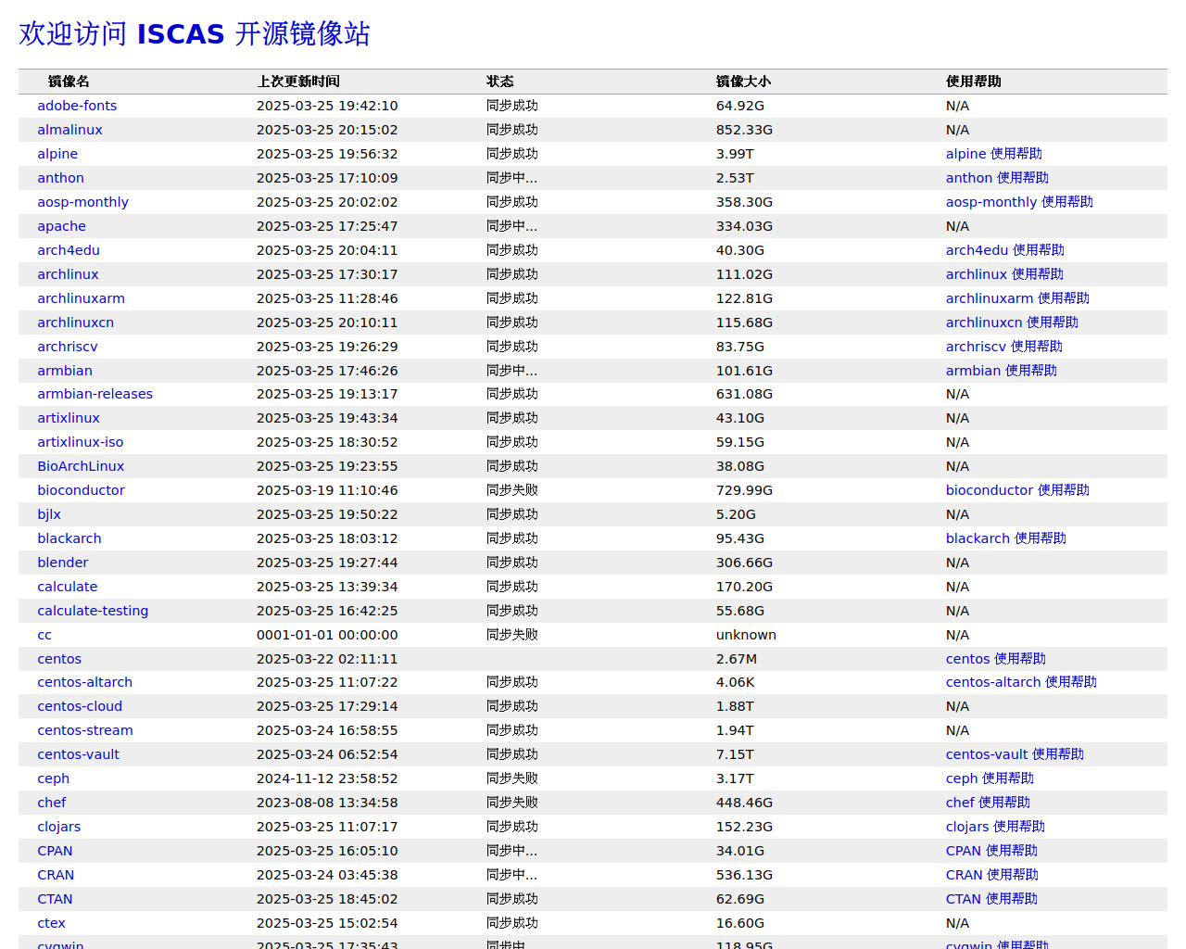Open CRAN 使用帮助 help link
1186x949 pixels.
click(991, 875)
